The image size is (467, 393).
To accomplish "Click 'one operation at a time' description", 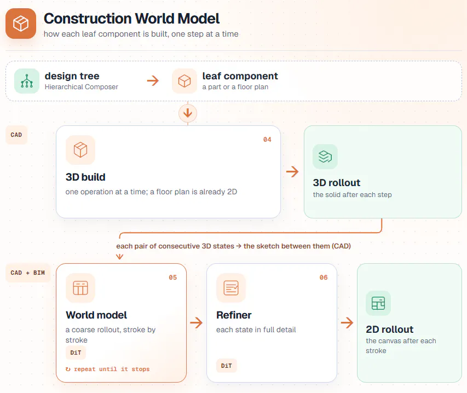I will [x=151, y=192].
